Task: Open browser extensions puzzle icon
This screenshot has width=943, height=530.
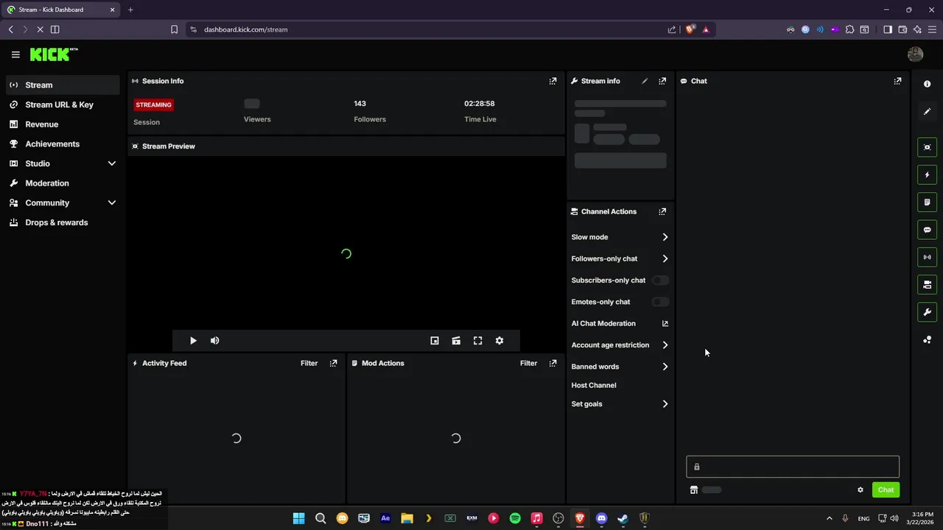Action: click(x=849, y=29)
